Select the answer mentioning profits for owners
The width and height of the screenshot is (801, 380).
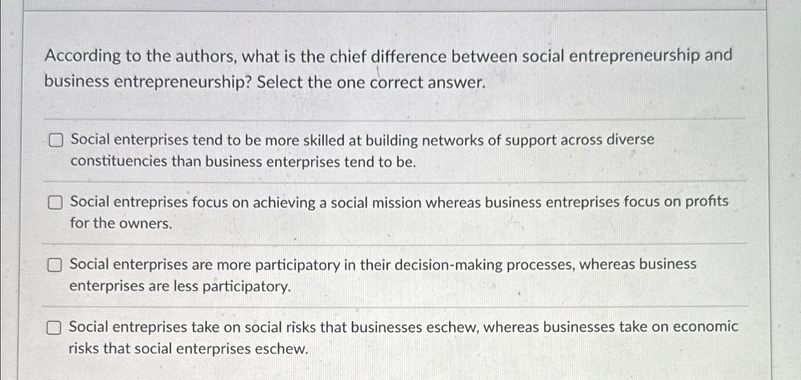tap(56, 203)
